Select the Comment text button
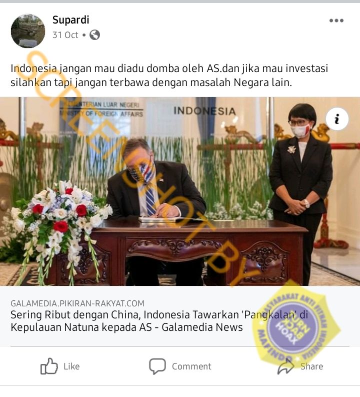360x397 pixels. tap(191, 366)
